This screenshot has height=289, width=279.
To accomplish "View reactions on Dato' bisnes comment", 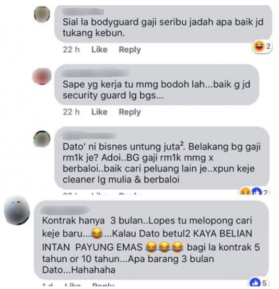I will 254,192.
